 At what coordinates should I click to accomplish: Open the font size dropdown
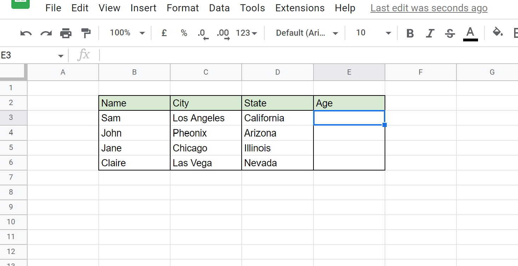371,33
